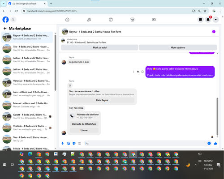Image resolution: width=224 pixels, height=179 pixels.
Task: Open the GIF picker icon
Action: pyautogui.click(x=80, y=143)
